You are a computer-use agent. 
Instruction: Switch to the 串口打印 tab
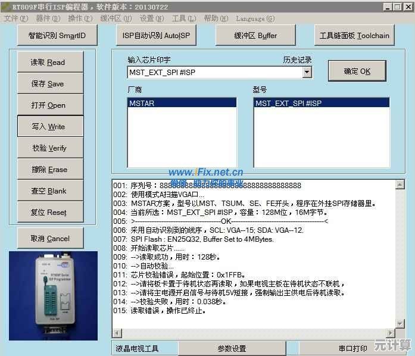[x=352, y=348]
